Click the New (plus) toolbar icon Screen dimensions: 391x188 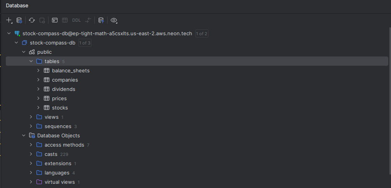(x=9, y=20)
